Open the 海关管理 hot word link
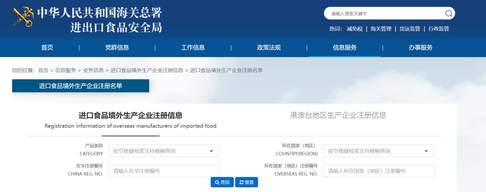The image size is (486, 192). [x=381, y=29]
